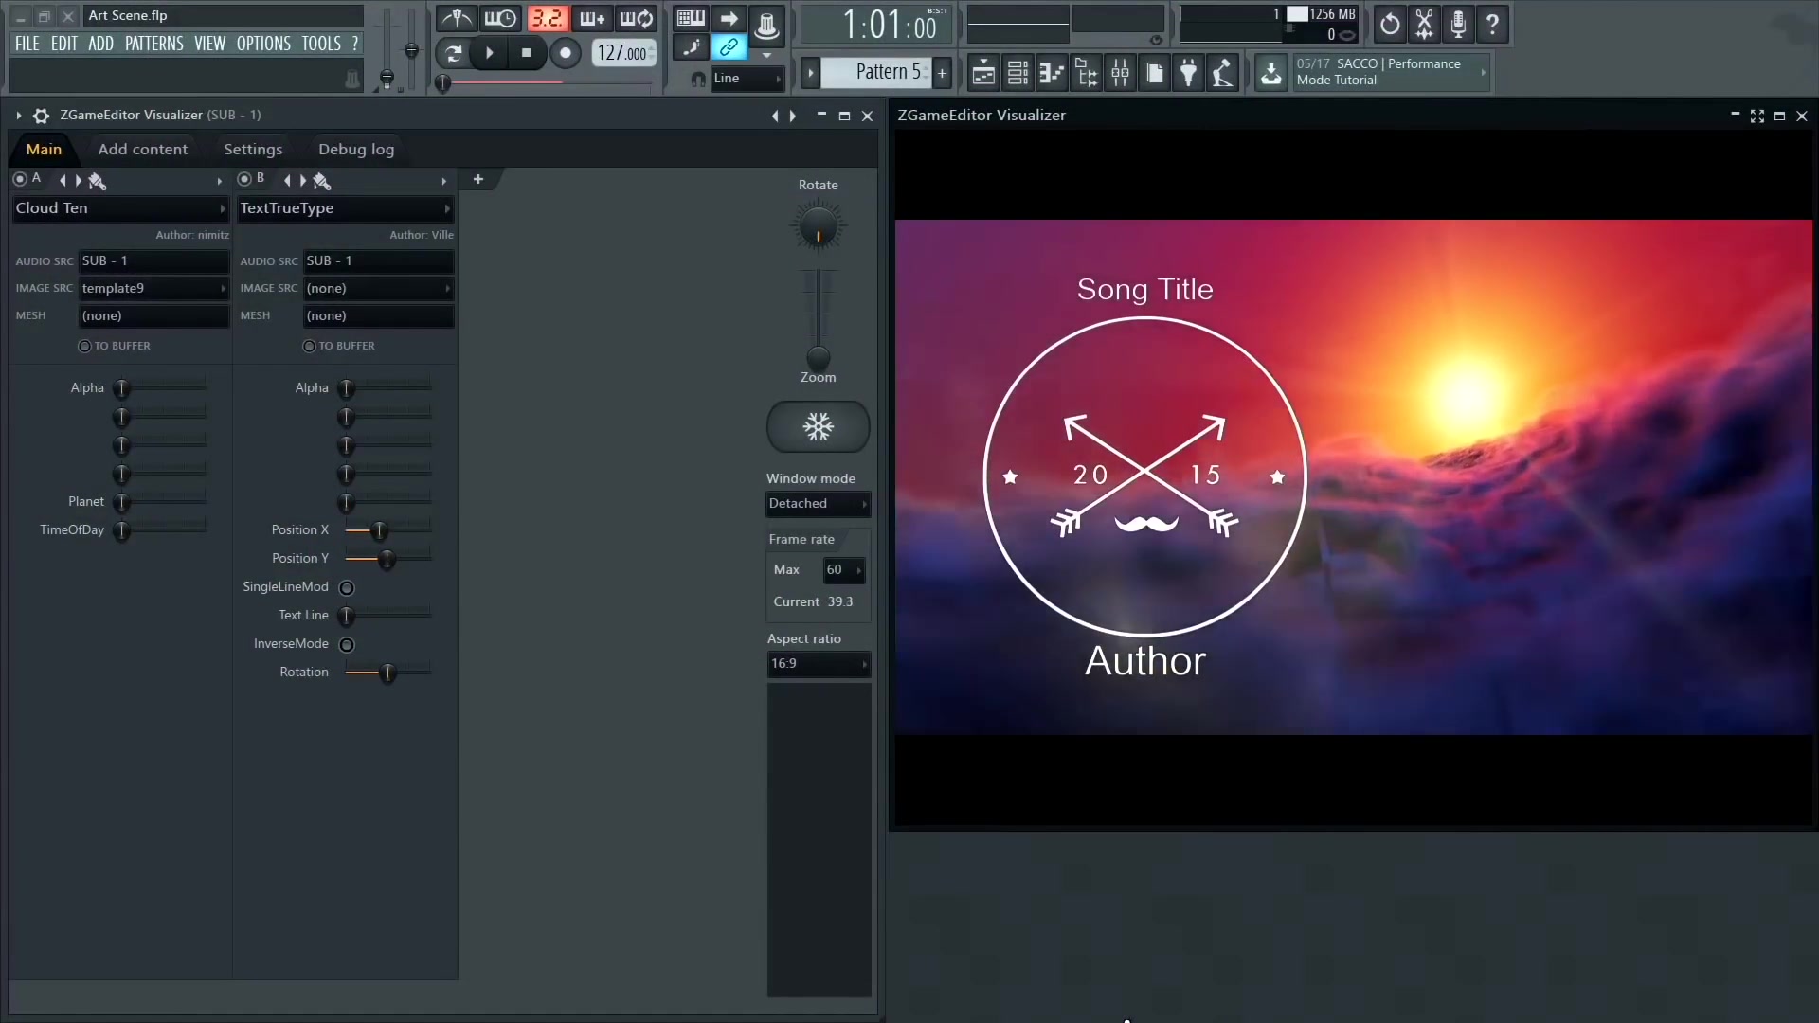
Task: Toggle typing keyboard to piano icon
Action: coord(691,18)
